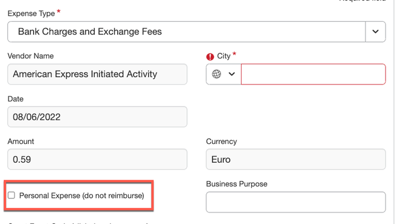Click the Date label
The width and height of the screenshot is (397, 224).
point(15,99)
